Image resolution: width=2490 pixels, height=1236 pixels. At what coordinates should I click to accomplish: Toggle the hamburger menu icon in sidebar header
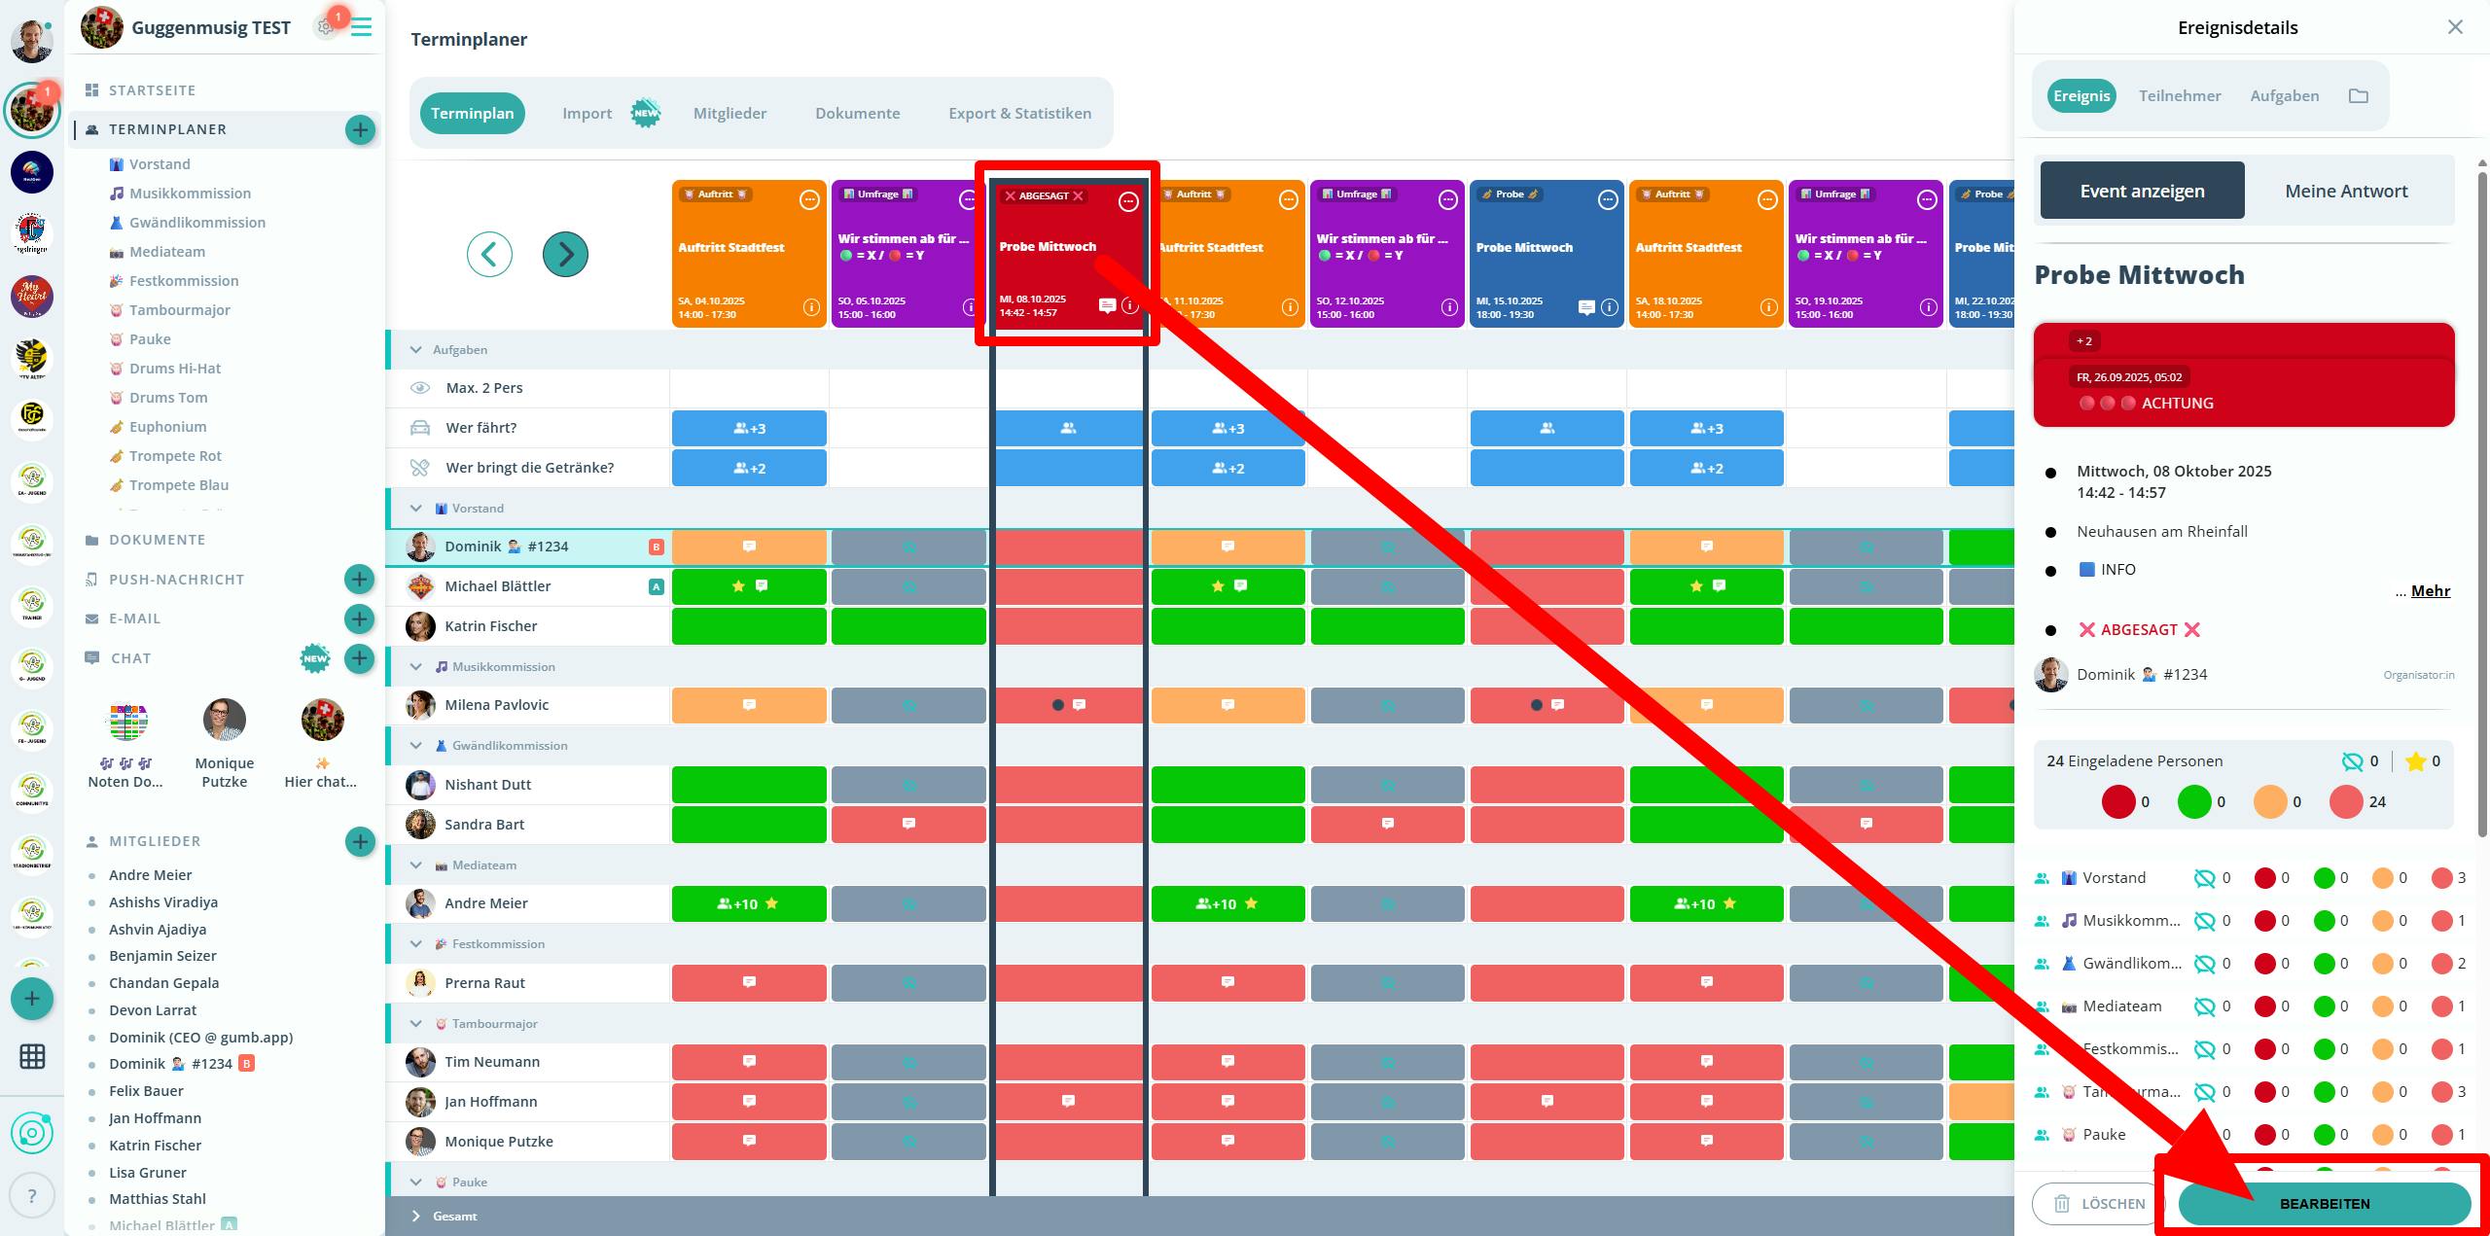(361, 27)
